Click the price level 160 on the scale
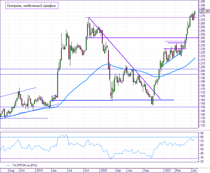Screen dimensions: 210x173 tap(203, 100)
